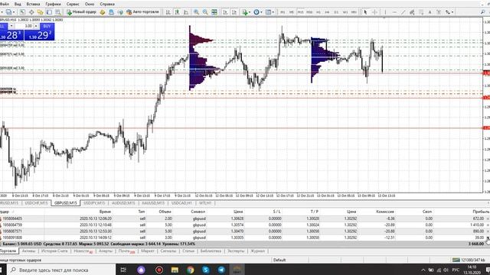Image resolution: width=490 pixels, height=275 pixels.
Task: Open the Data Window crosshair-circle icon
Action: [x=31, y=12]
